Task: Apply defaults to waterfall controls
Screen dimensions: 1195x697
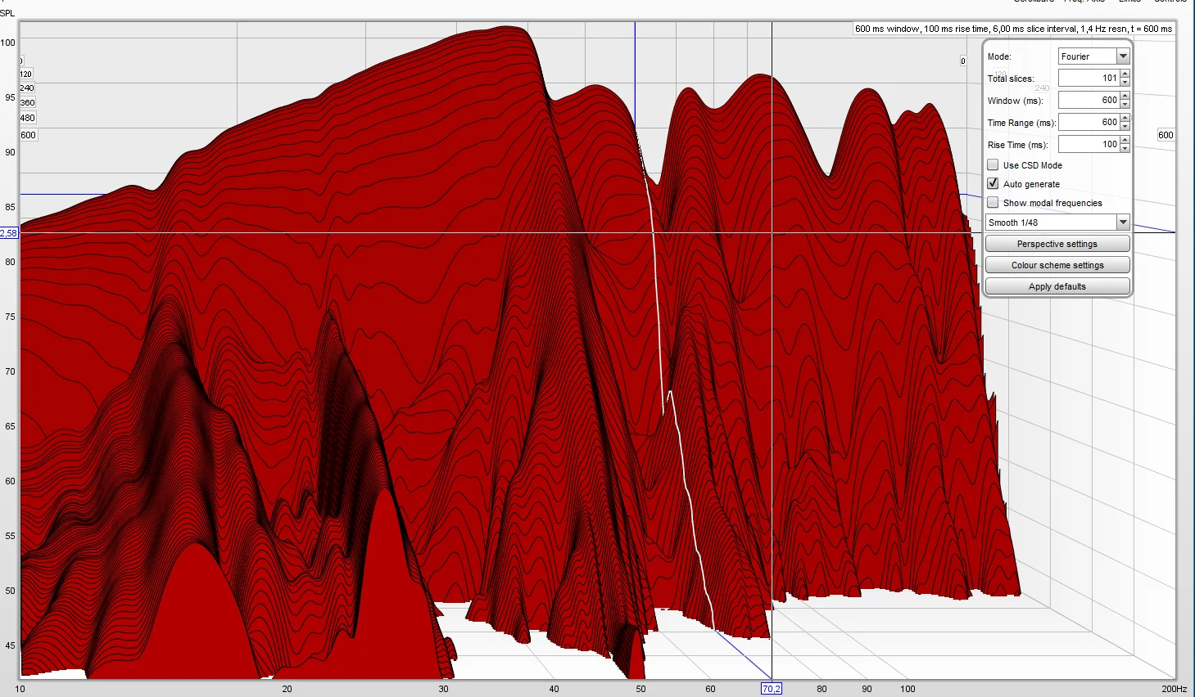Action: pyautogui.click(x=1057, y=286)
